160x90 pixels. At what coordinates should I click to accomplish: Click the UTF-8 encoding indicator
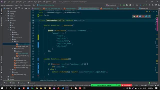(x=136, y=85)
